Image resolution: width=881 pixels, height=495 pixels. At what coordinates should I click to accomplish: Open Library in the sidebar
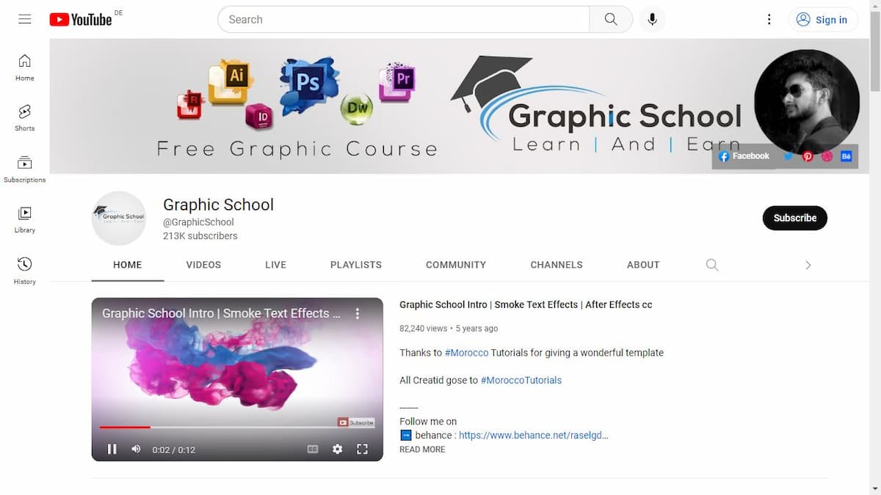click(25, 219)
